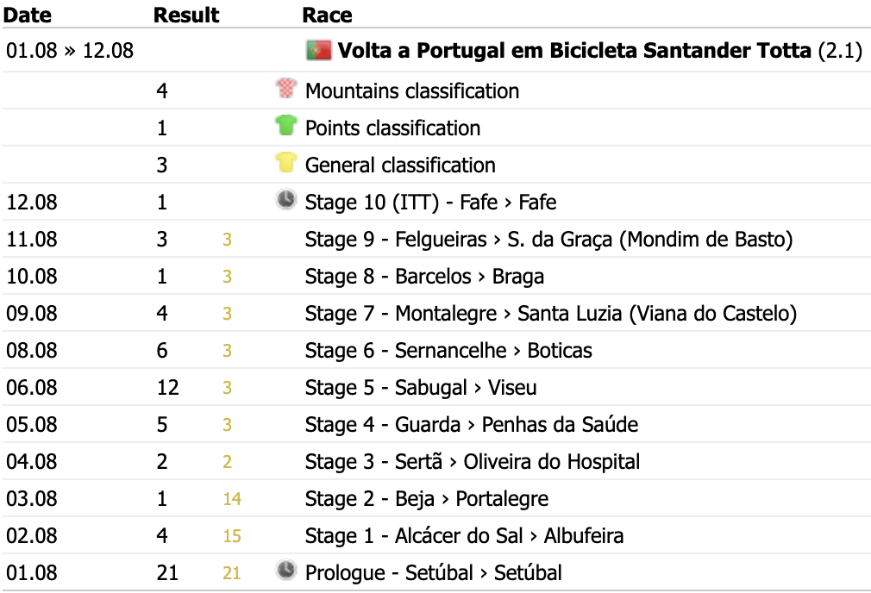Click the clock icon next to Prologue
This screenshot has height=593, width=871.
286,570
